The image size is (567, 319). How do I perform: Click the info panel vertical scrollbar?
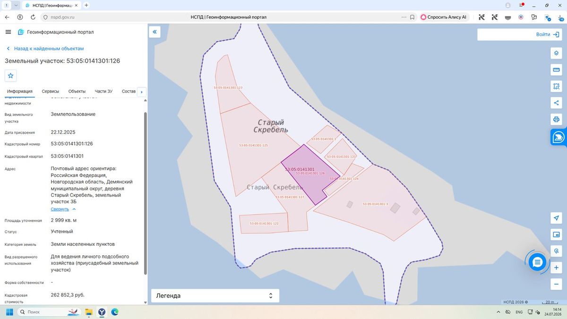tap(145, 192)
